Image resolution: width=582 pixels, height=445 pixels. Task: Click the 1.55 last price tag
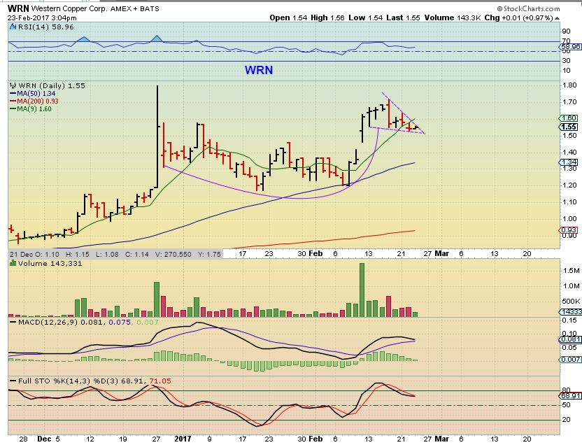(569, 127)
